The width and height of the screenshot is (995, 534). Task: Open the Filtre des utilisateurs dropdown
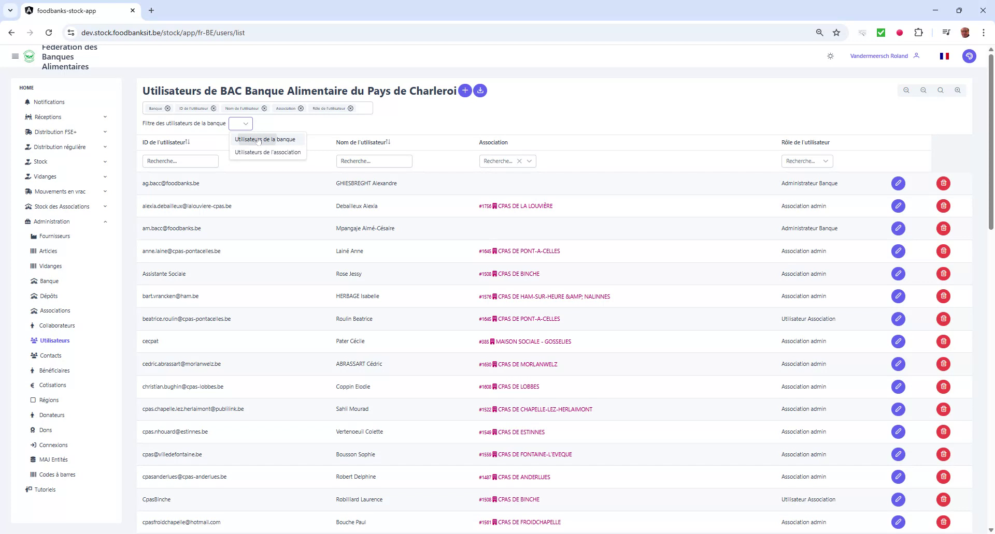pos(240,123)
